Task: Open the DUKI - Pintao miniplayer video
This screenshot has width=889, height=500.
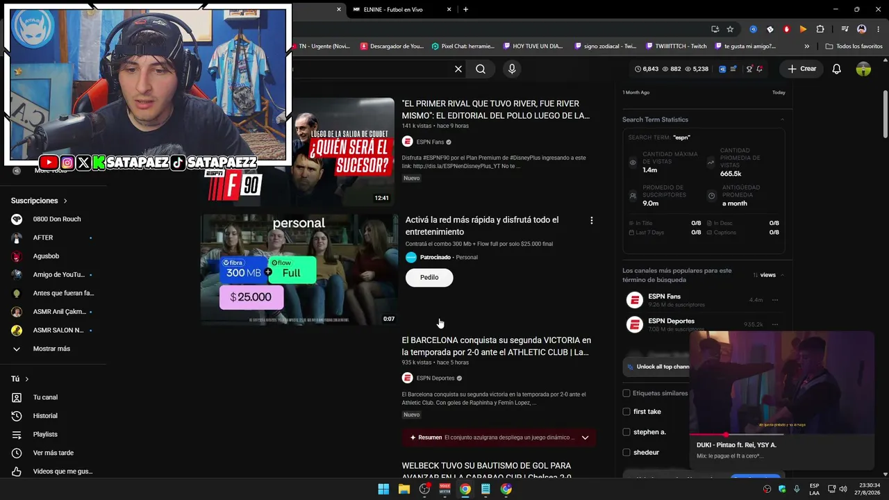Action: click(x=781, y=382)
